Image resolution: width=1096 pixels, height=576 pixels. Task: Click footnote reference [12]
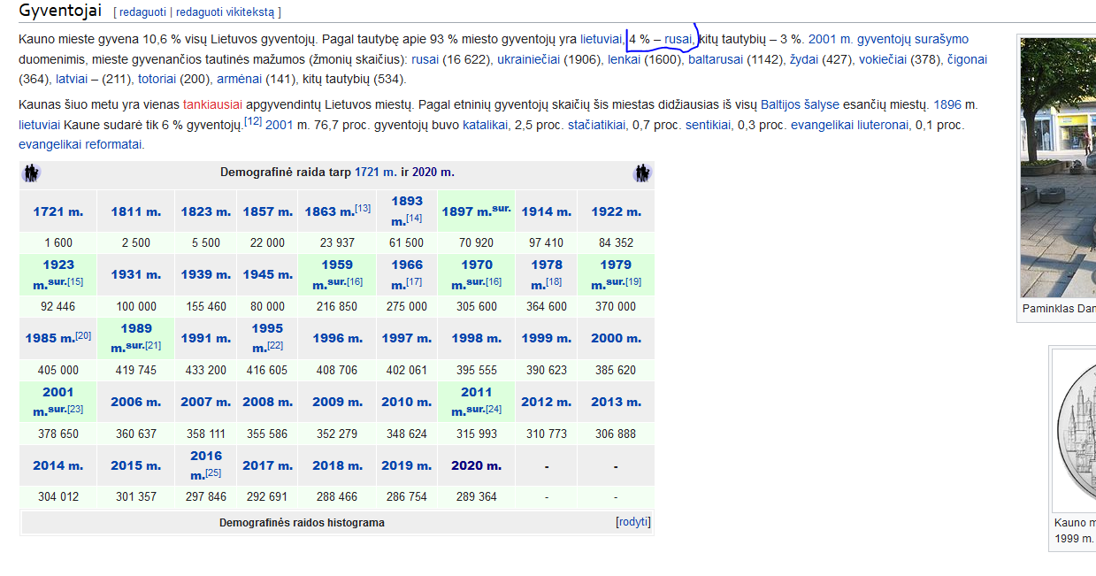[x=253, y=121]
